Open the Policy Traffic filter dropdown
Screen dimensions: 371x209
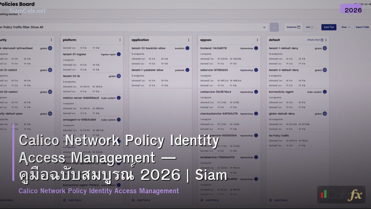[264, 27]
